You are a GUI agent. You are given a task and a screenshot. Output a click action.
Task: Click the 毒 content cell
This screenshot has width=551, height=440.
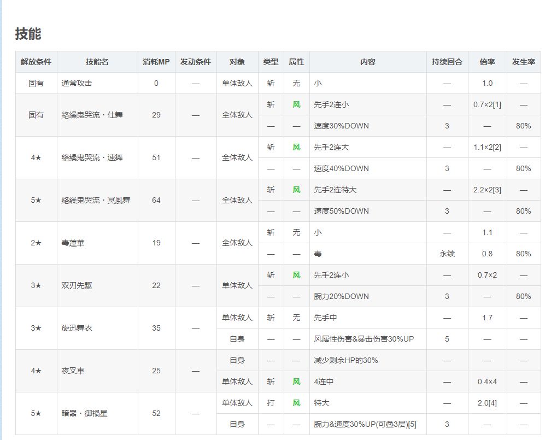[x=368, y=254]
